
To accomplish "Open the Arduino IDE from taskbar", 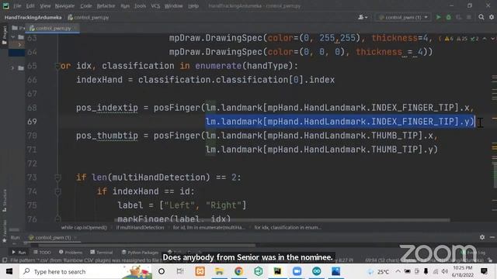I will click(x=316, y=271).
